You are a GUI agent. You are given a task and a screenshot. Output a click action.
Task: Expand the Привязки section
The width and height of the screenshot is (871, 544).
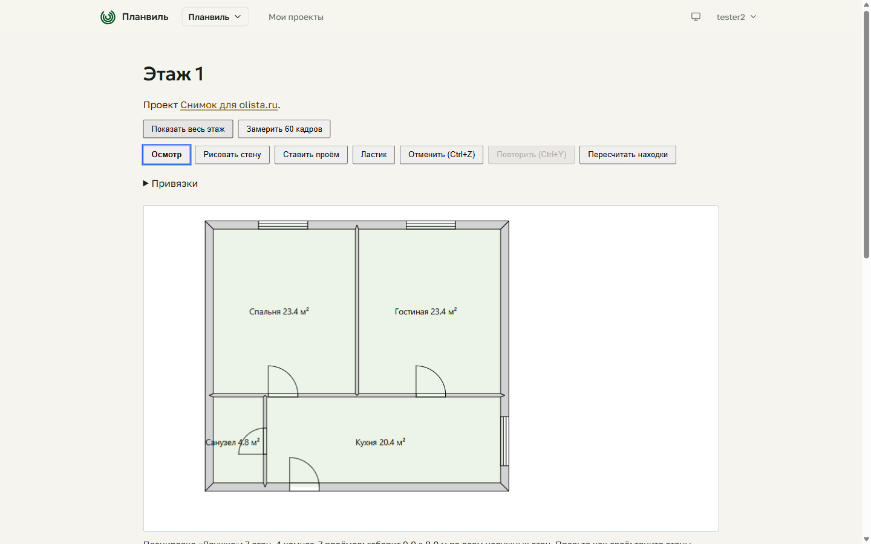(171, 184)
